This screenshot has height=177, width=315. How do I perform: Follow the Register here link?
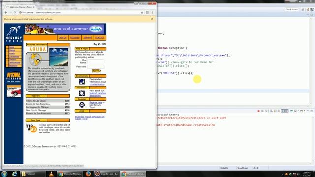95,103
